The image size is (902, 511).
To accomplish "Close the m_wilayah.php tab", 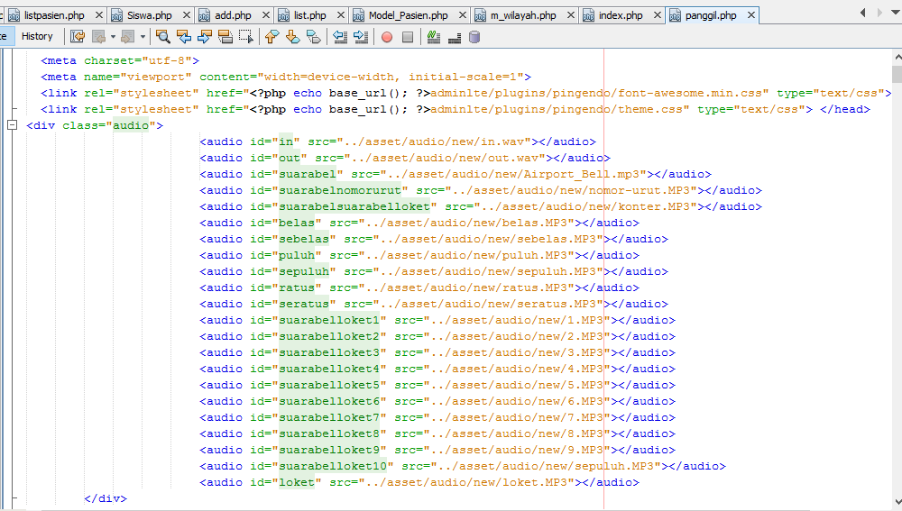I will click(571, 15).
